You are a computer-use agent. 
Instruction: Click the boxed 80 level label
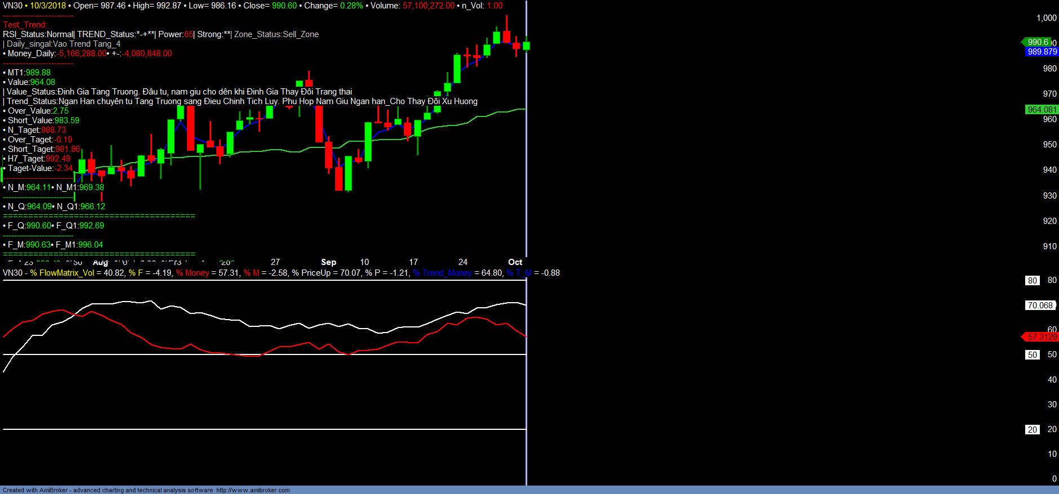pos(1032,281)
